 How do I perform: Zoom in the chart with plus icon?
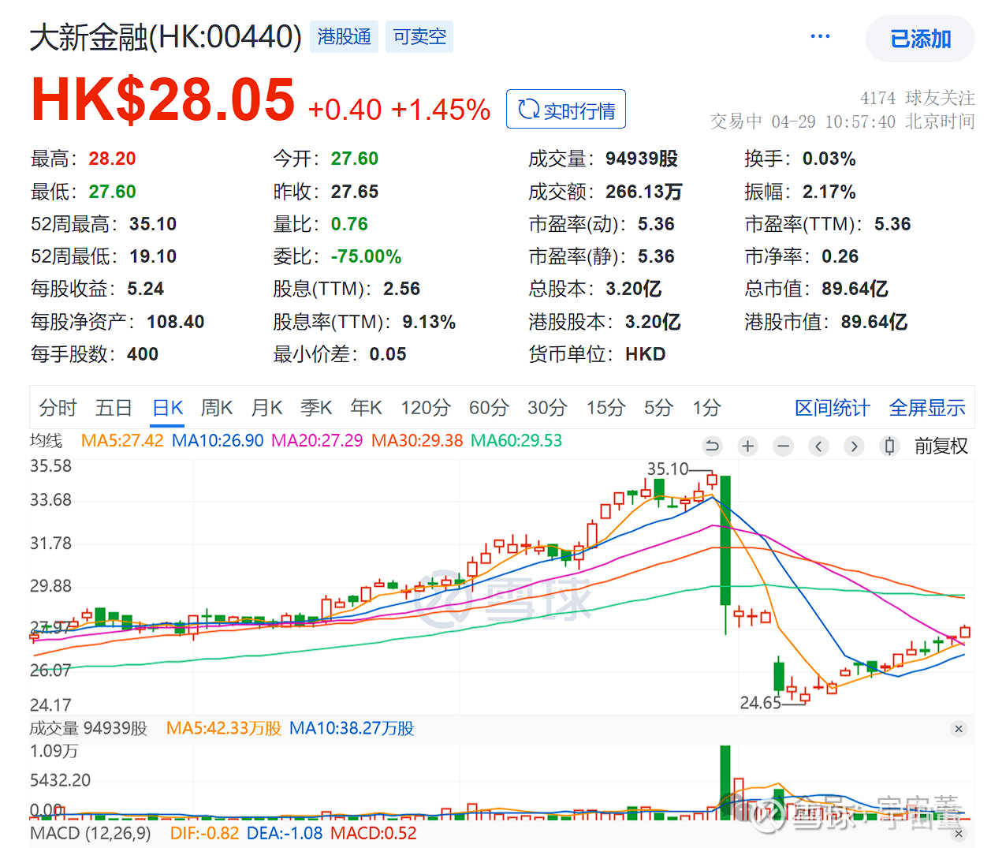(x=747, y=446)
